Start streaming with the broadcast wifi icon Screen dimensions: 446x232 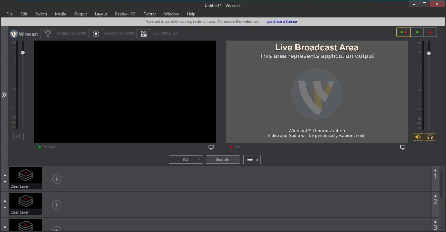pos(48,34)
